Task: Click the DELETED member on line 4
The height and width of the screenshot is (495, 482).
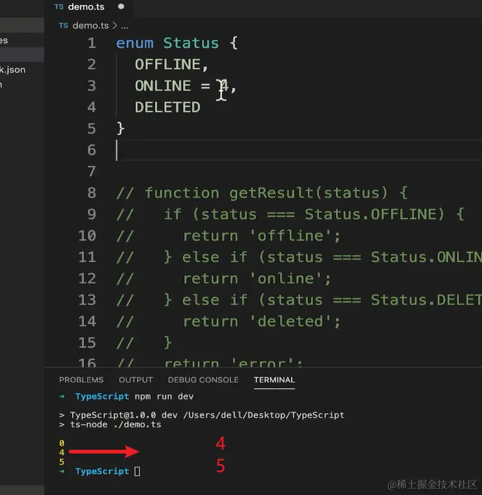Action: [x=167, y=107]
